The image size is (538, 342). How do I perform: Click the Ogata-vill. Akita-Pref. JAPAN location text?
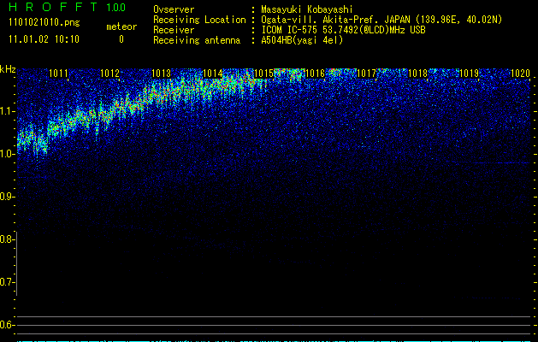click(x=381, y=20)
